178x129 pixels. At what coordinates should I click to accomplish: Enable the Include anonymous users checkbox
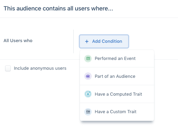coord(8,68)
